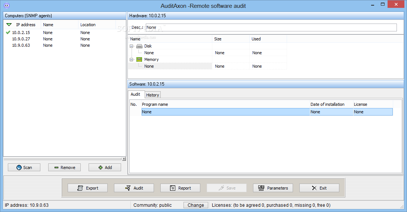Image resolution: width=407 pixels, height=212 pixels.
Task: Select the Disk label in hardware tree
Action: 148,46
